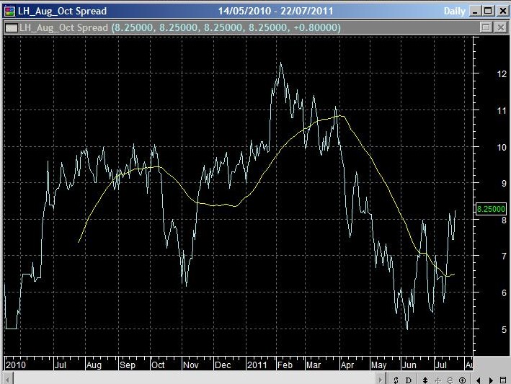Click the Sep label on the time axis
511x384 pixels.
(128, 365)
